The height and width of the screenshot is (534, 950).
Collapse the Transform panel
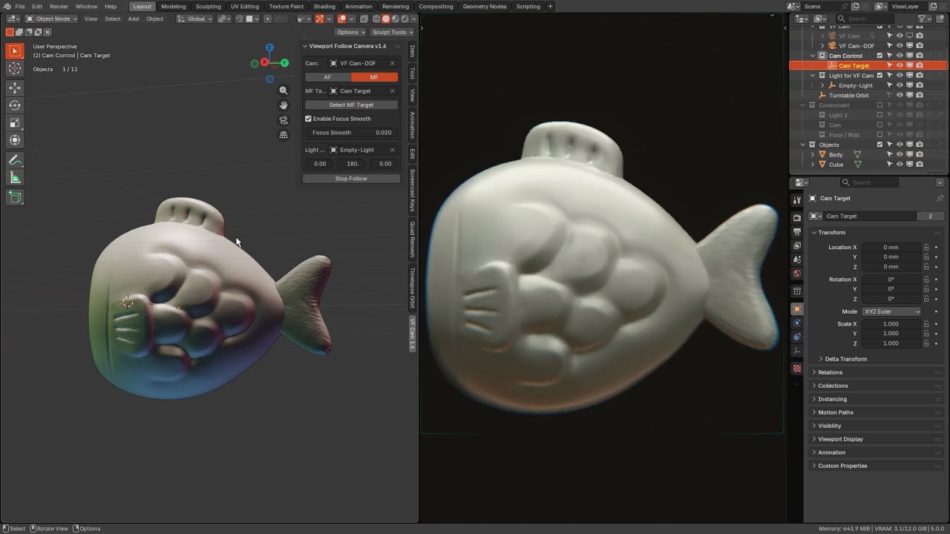coord(831,232)
